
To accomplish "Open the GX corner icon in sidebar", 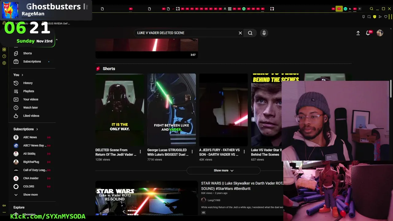I will [x=4, y=205].
